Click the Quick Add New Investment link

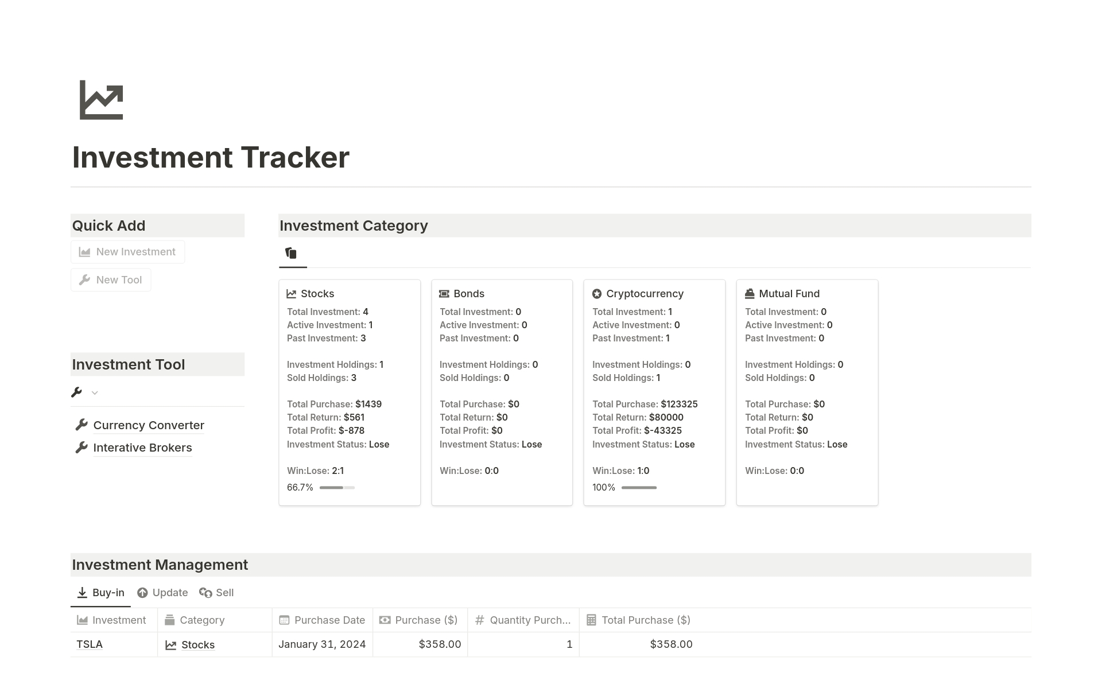(x=129, y=251)
